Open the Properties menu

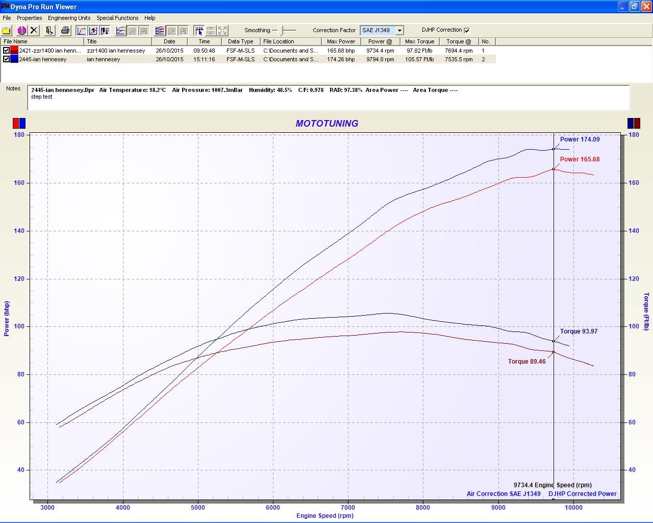pyautogui.click(x=29, y=18)
